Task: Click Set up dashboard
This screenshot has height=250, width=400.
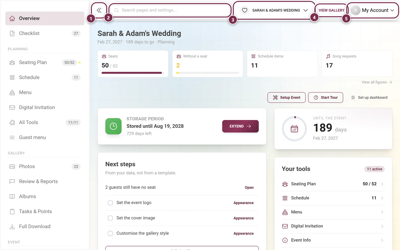Action: click(369, 97)
